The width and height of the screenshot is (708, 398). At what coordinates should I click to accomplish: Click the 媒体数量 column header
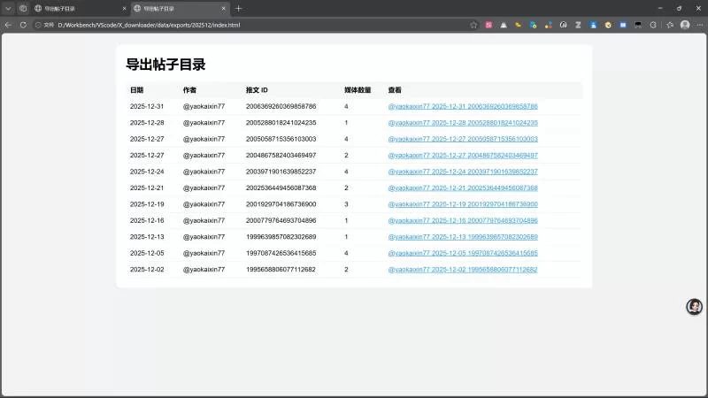tap(358, 90)
